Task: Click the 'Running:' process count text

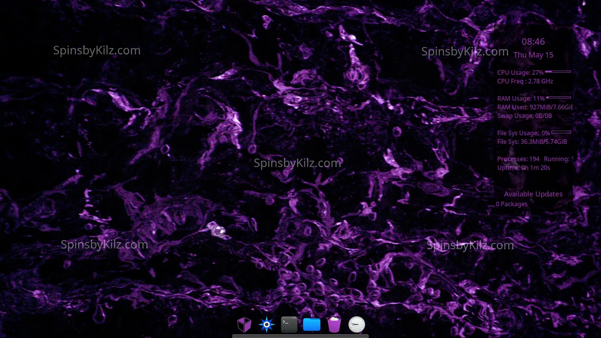Action: (558, 159)
